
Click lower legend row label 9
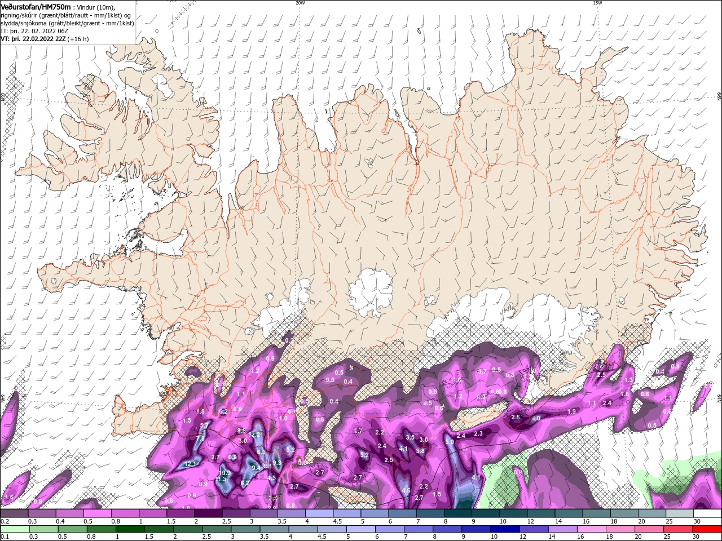pos(463,537)
